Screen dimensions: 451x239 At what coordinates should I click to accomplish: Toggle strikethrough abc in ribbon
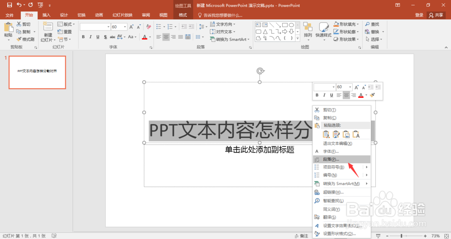pyautogui.click(x=112, y=37)
